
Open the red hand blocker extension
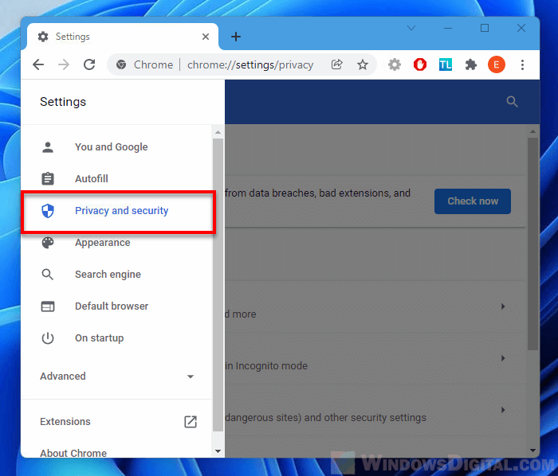click(420, 64)
